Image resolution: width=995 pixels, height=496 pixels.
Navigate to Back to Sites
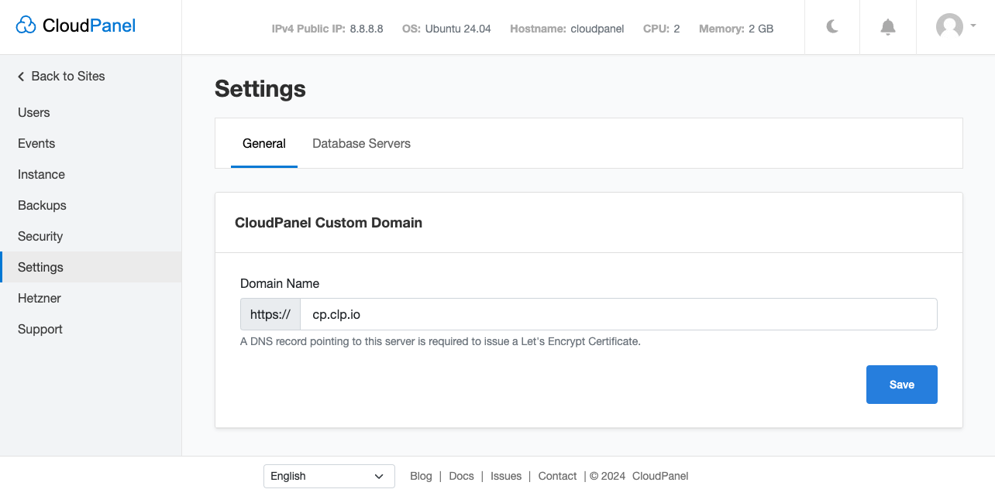click(x=67, y=76)
